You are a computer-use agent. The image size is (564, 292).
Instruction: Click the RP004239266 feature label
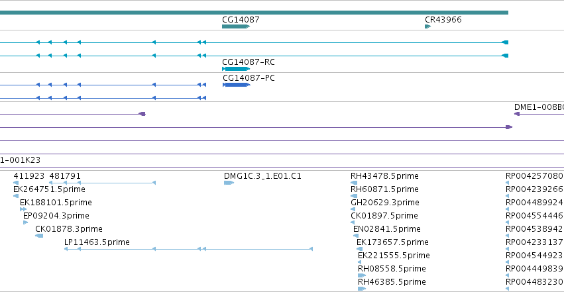point(534,189)
